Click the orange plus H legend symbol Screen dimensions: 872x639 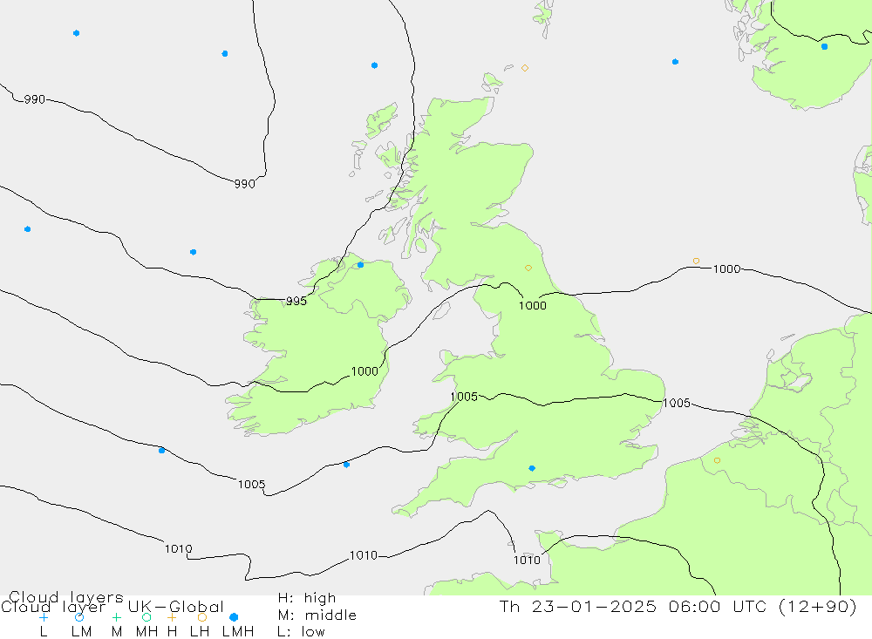point(172,617)
